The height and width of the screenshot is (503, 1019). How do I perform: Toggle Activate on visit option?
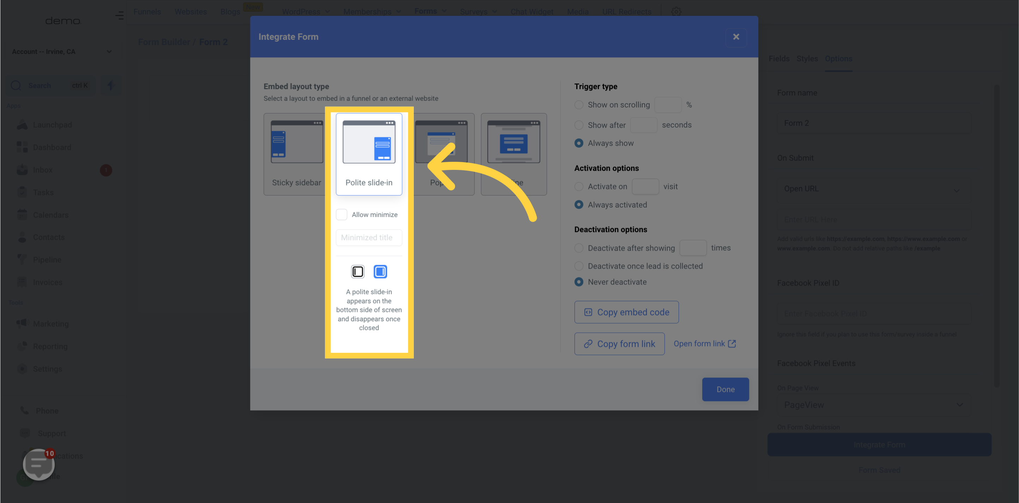(x=578, y=187)
